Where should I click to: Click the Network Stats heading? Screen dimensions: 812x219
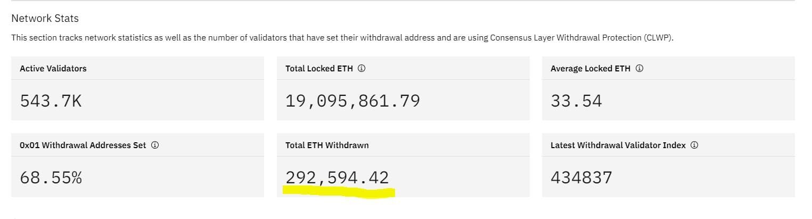click(x=45, y=18)
